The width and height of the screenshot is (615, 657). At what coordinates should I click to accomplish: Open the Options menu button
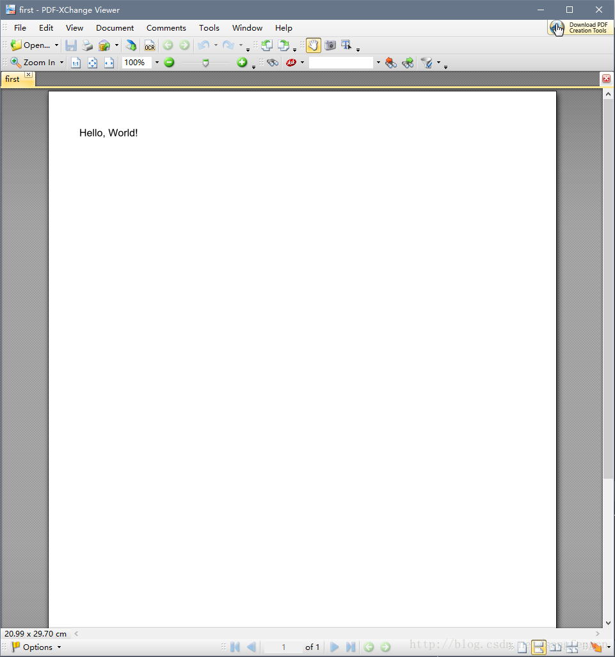37,647
